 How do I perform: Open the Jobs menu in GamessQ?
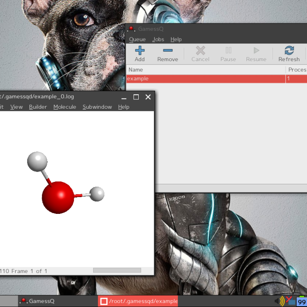coord(158,39)
